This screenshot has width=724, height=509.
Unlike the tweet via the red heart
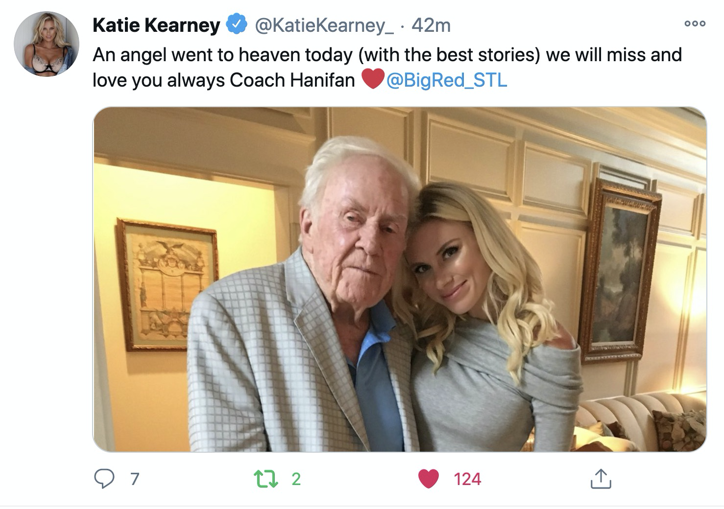point(429,479)
